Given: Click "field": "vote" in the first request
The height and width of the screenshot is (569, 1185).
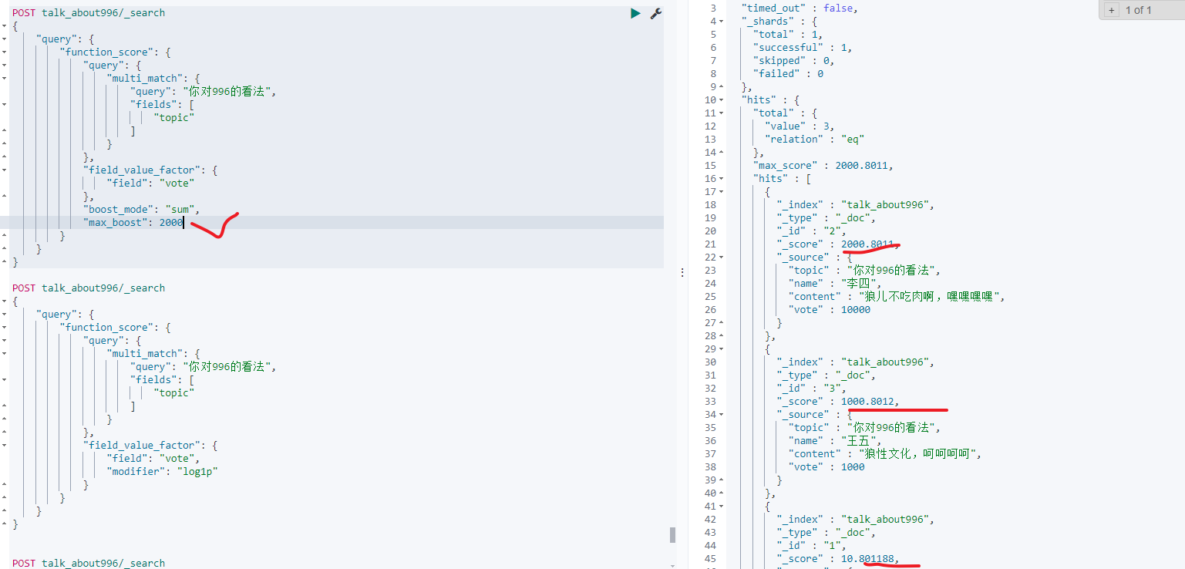Looking at the screenshot, I should (x=150, y=183).
